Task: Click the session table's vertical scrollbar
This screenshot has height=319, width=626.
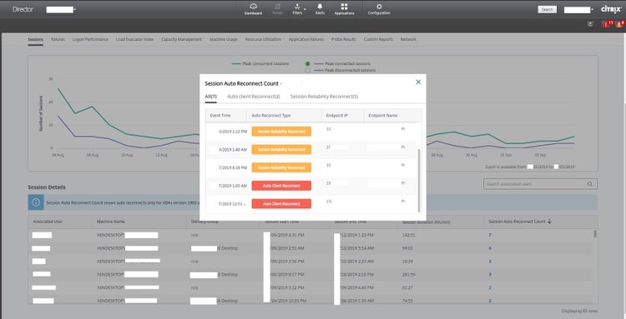Action: (x=595, y=234)
